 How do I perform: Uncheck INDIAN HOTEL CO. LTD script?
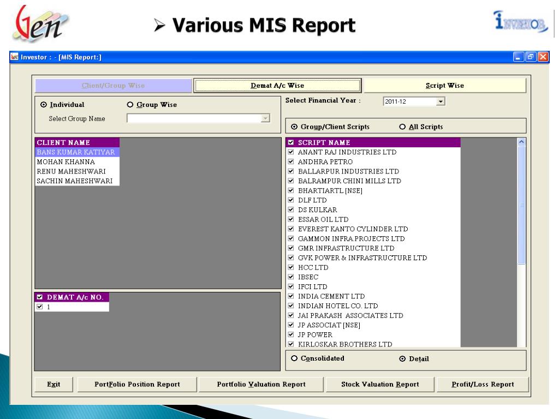pos(291,306)
